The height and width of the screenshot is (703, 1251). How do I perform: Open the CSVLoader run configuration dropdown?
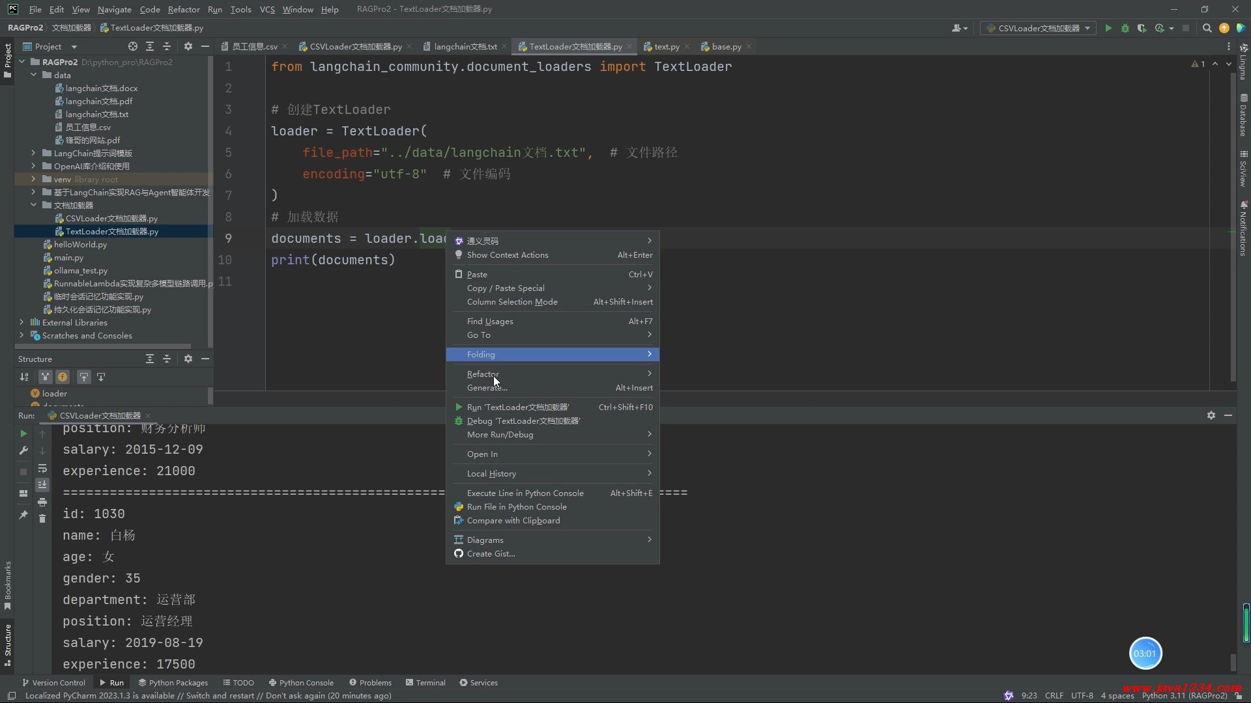(1039, 28)
